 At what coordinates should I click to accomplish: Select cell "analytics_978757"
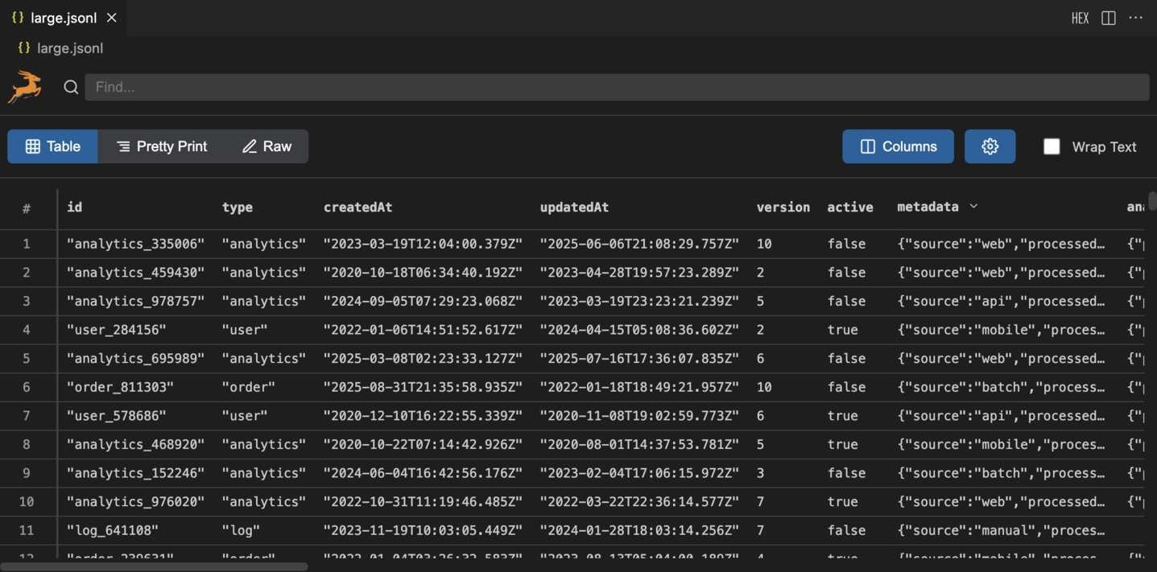135,301
